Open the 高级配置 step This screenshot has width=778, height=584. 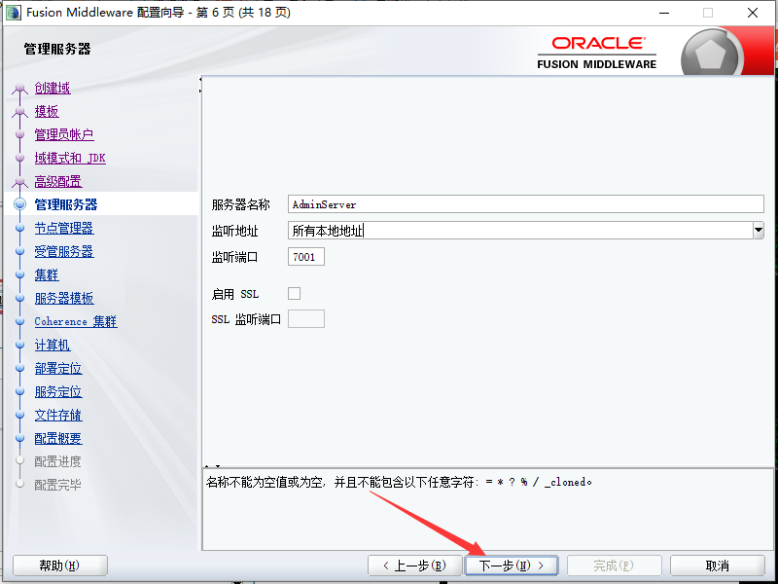pos(58,181)
